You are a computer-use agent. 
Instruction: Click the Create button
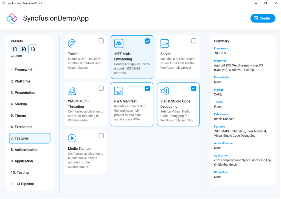click(263, 18)
